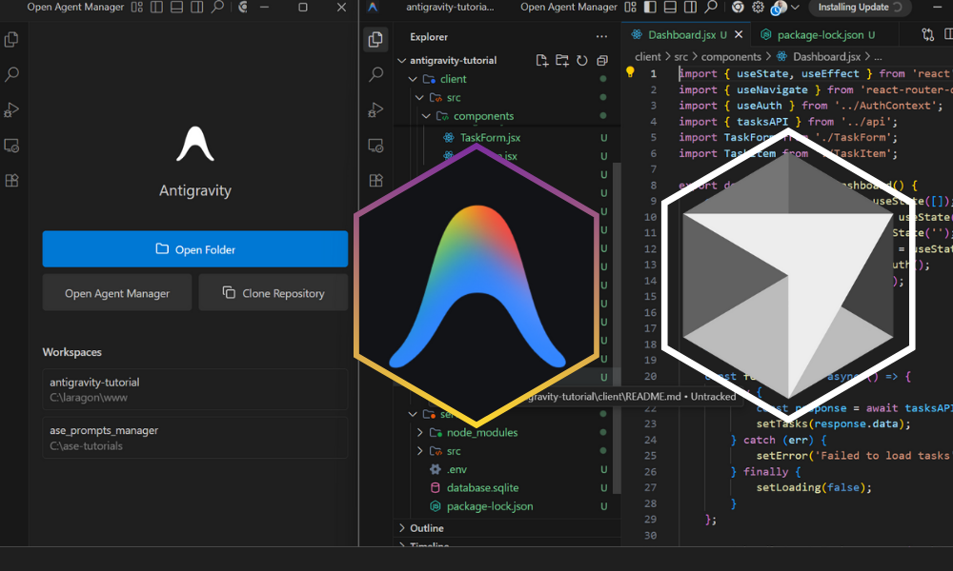Click the New File icon in Explorer header
The height and width of the screenshot is (571, 953).
pyautogui.click(x=542, y=61)
